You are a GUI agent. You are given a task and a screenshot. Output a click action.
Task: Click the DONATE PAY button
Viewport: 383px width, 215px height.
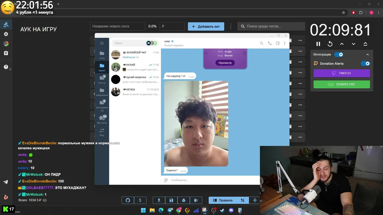342,84
